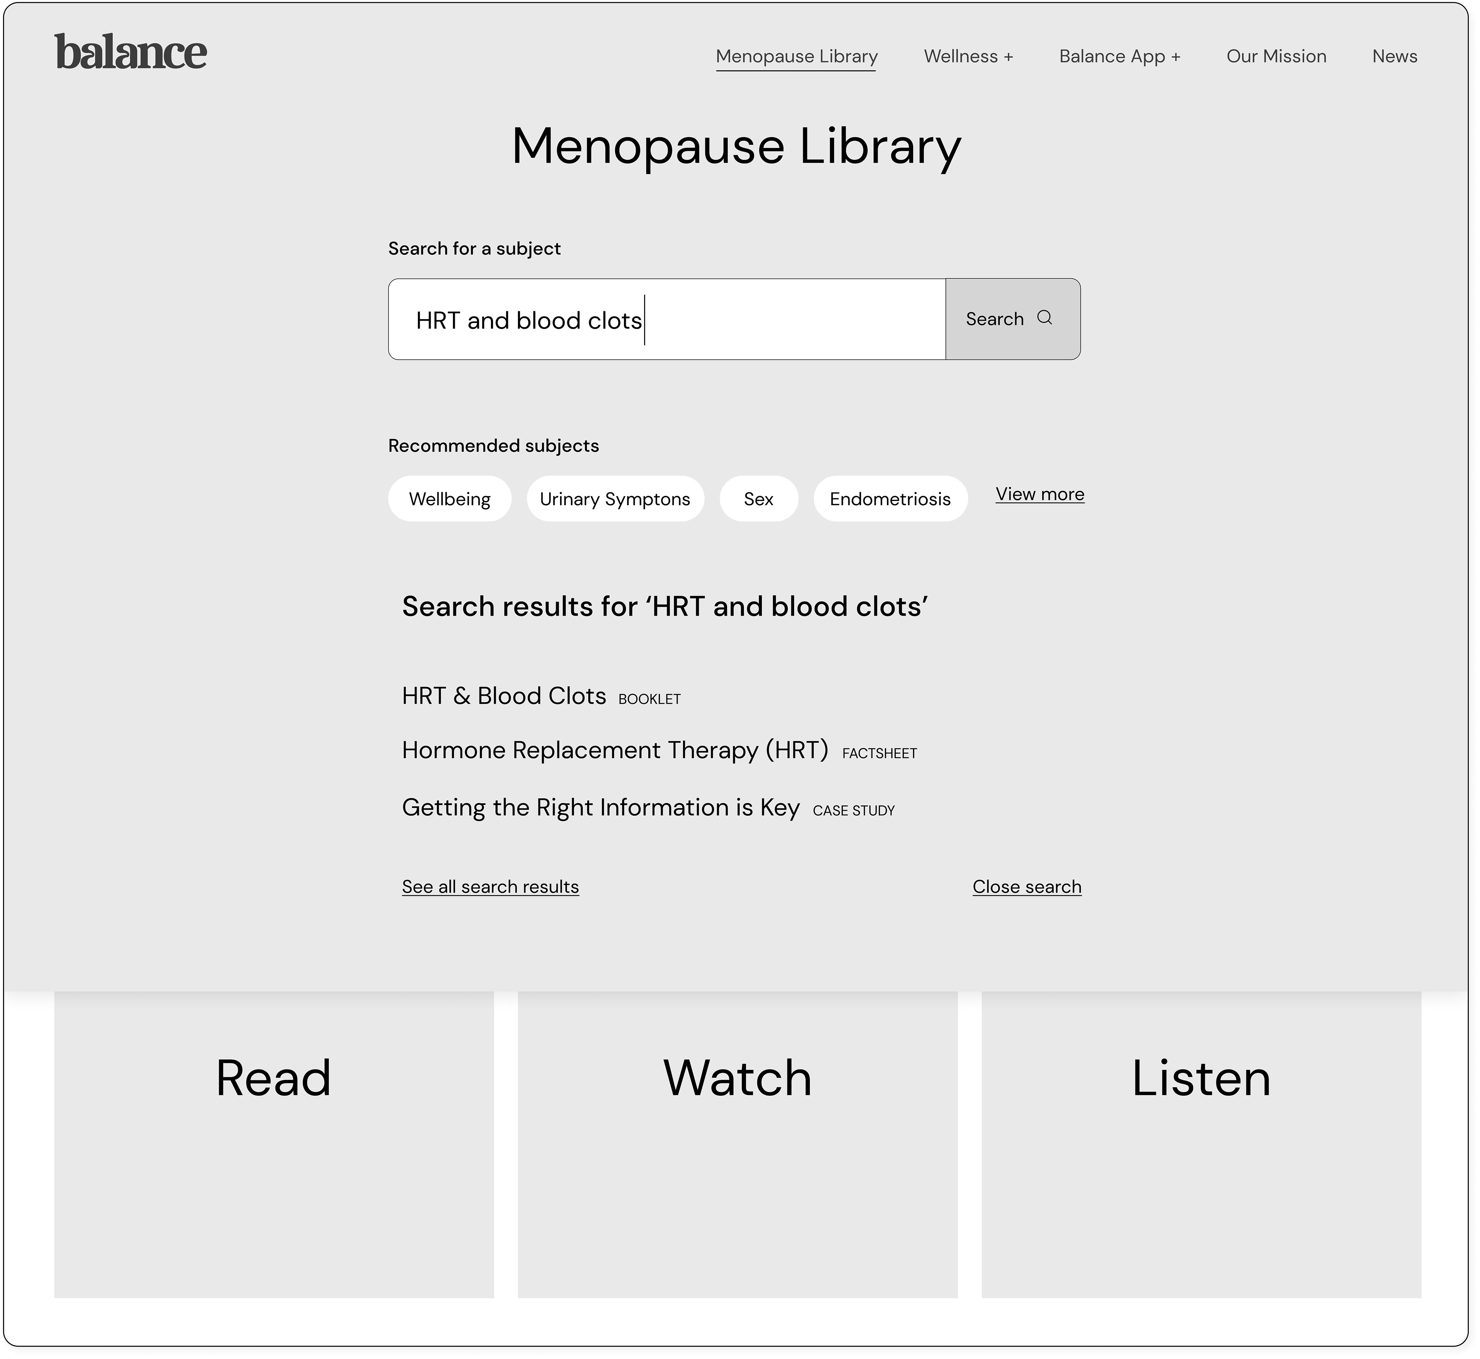Expand the Balance App + menu
The image size is (1480, 1359).
[1120, 57]
